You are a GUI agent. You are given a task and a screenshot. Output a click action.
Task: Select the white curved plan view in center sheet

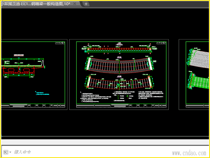[119, 65]
